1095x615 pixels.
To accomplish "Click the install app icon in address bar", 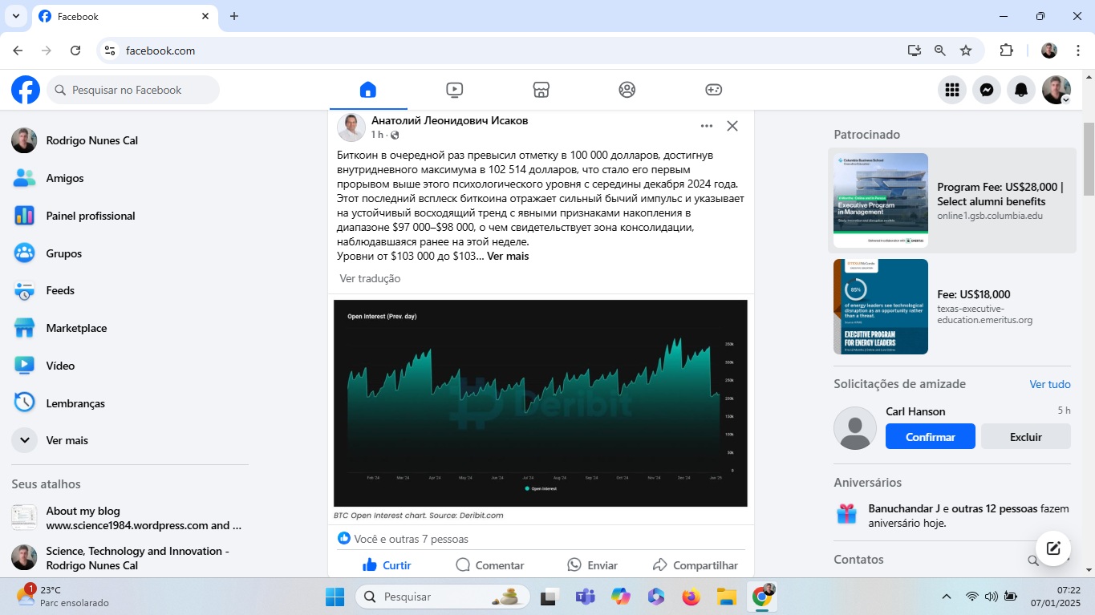I will [x=915, y=51].
